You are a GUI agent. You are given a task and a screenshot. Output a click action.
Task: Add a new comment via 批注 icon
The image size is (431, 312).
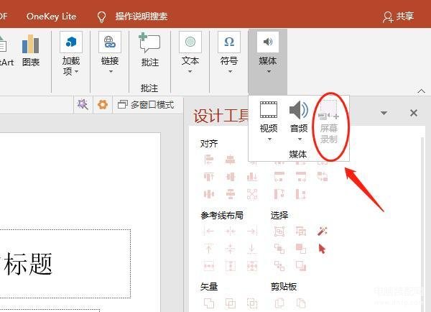(149, 50)
